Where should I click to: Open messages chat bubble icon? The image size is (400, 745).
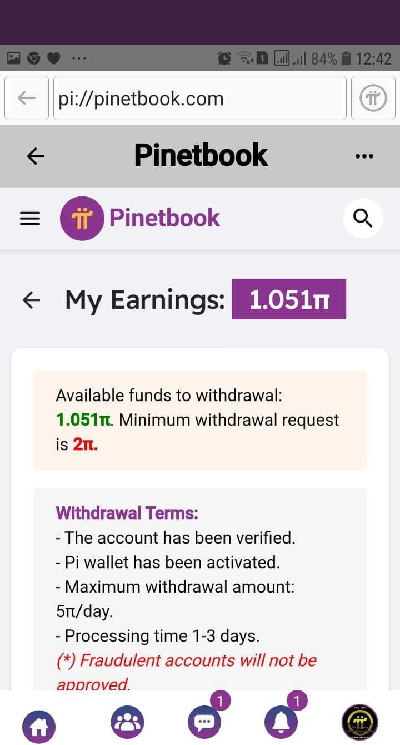[x=204, y=722]
